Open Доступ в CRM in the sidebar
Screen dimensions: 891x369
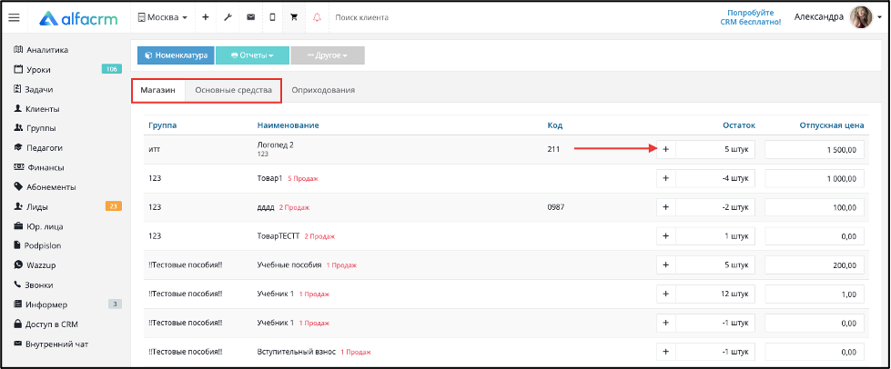[x=45, y=324]
